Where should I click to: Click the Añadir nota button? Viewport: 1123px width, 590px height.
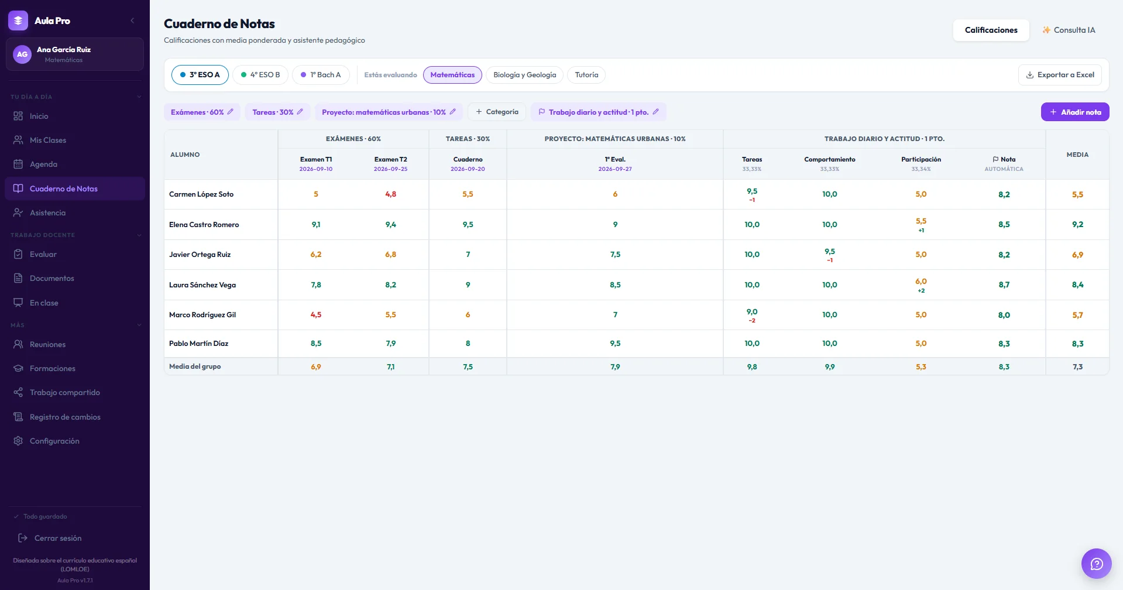[1075, 112]
